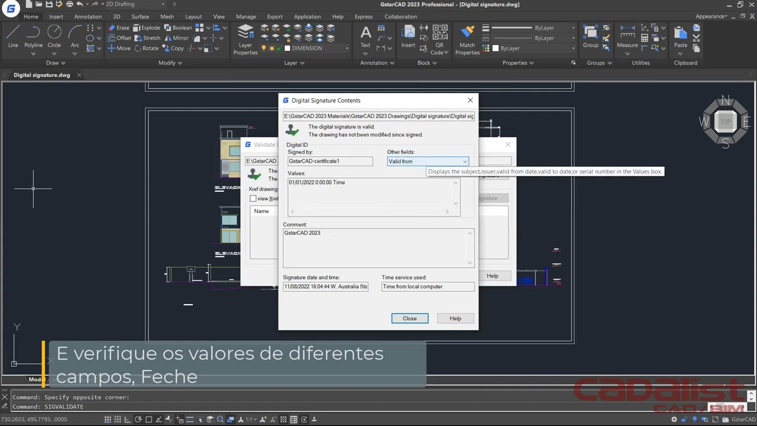Viewport: 757px width, 426px height.
Task: Click Help in the Validate dialog behind
Action: 493,276
